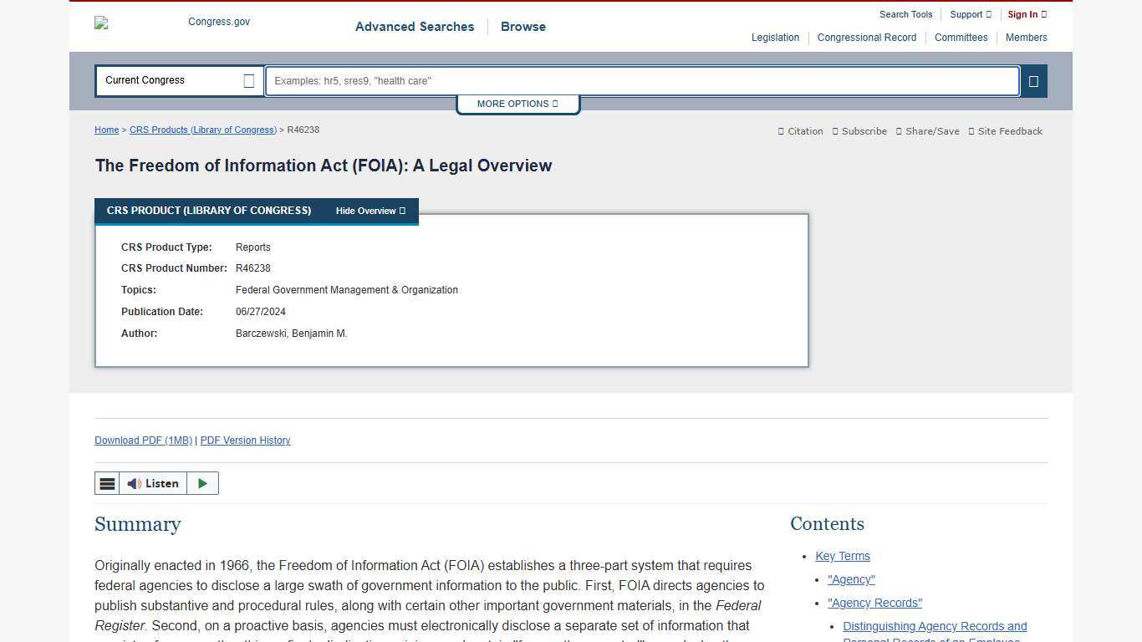Expand MORE OPTIONS below the search bar
This screenshot has height=642, width=1142.
coord(517,104)
